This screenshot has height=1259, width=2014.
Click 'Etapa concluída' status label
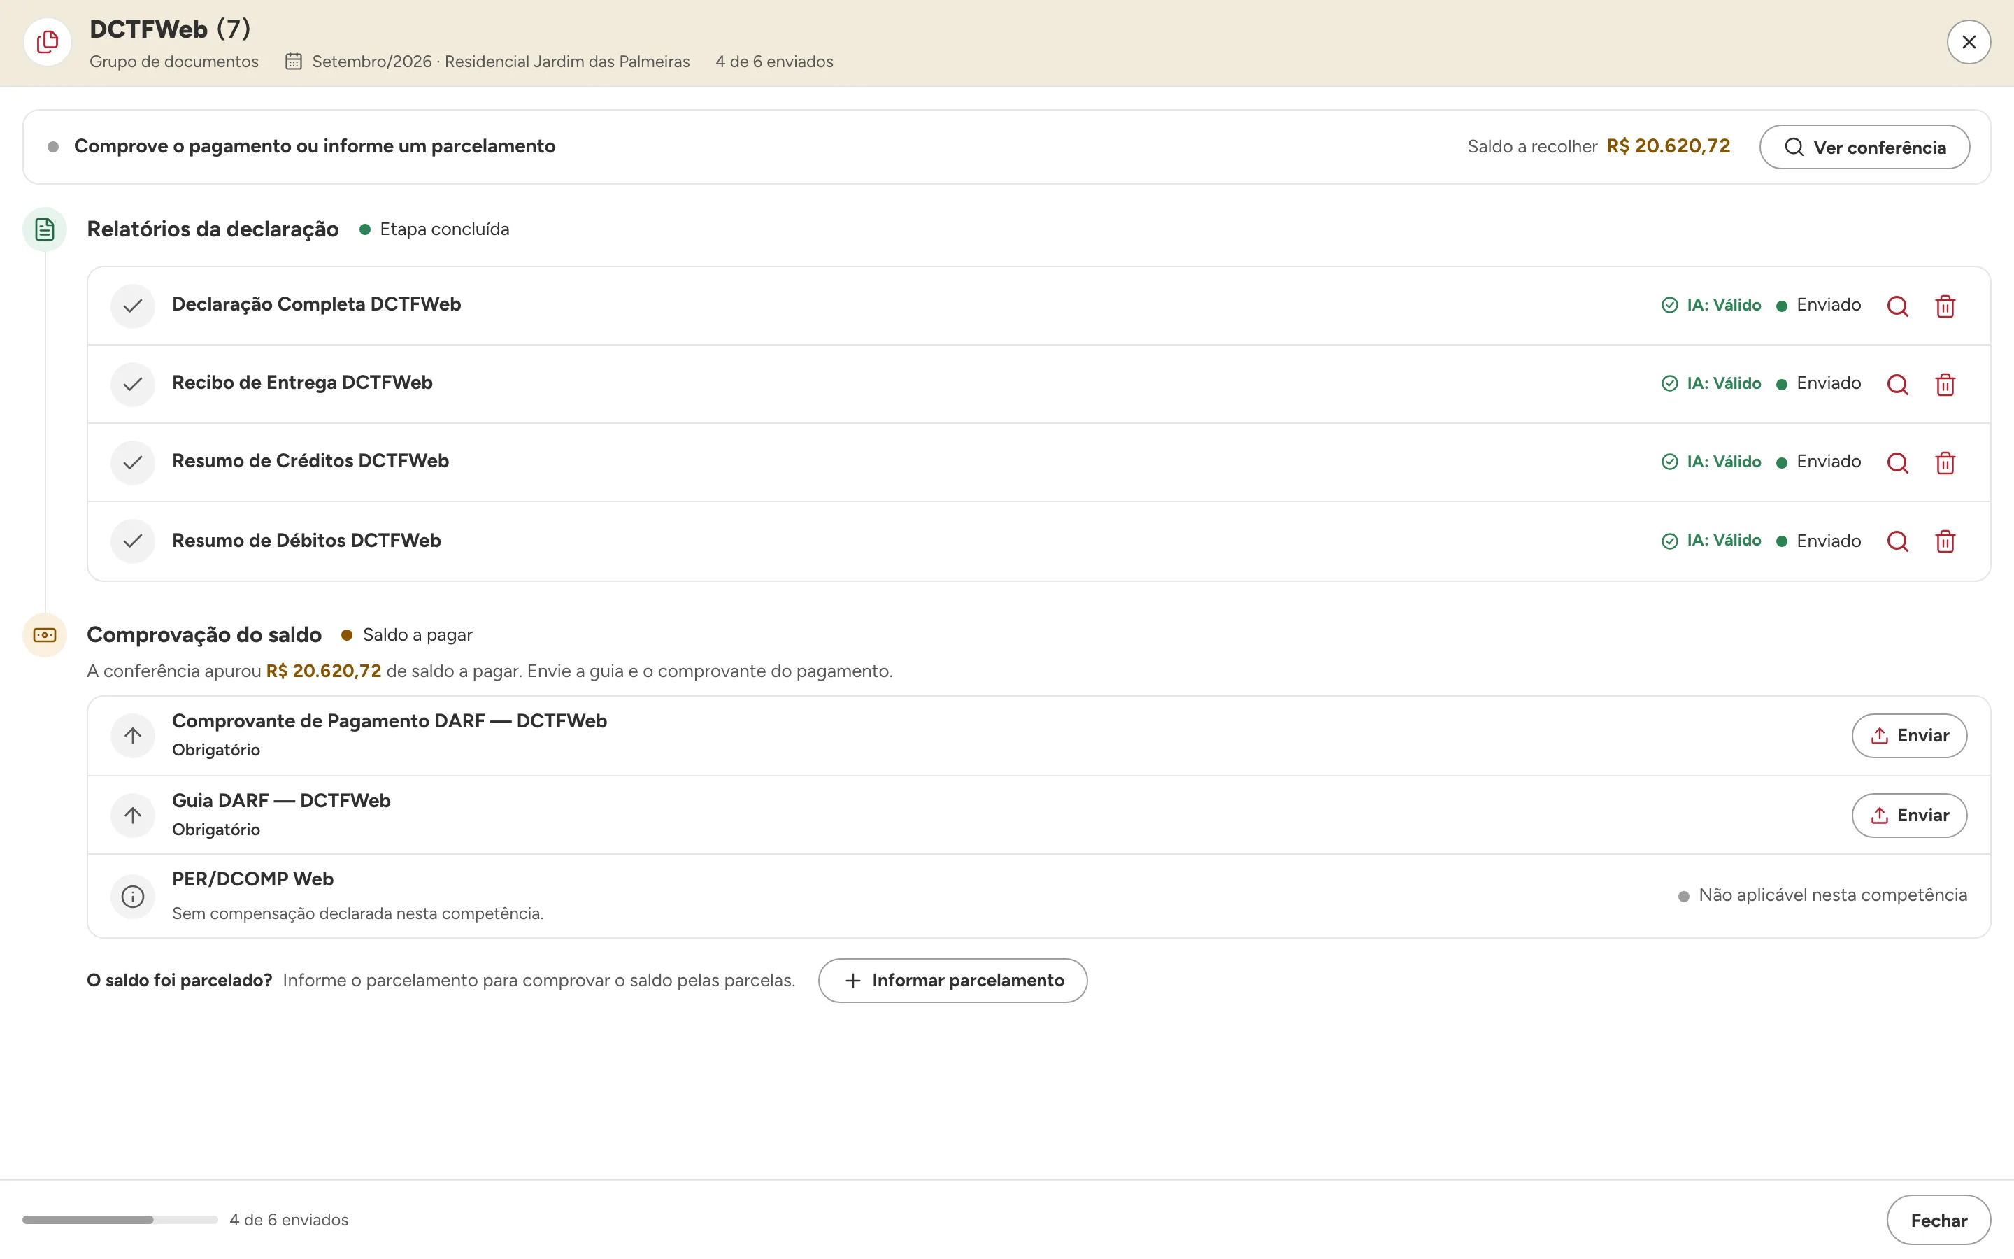click(x=434, y=229)
